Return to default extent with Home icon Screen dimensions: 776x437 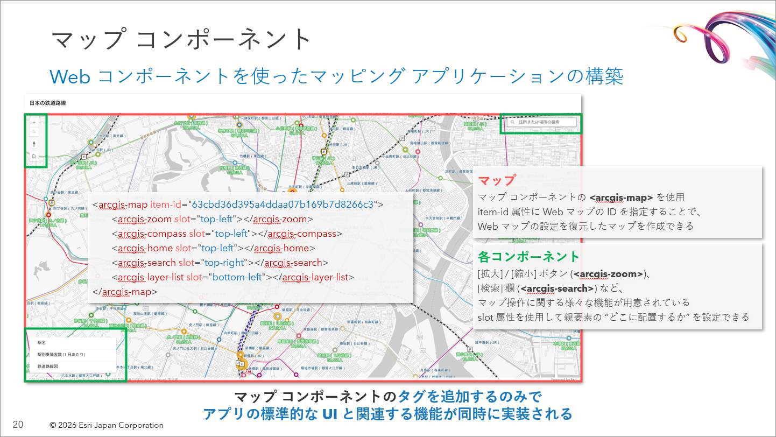(x=34, y=156)
